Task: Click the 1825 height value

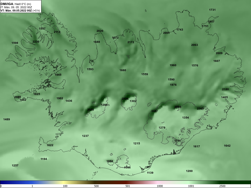Action: coord(37,94)
